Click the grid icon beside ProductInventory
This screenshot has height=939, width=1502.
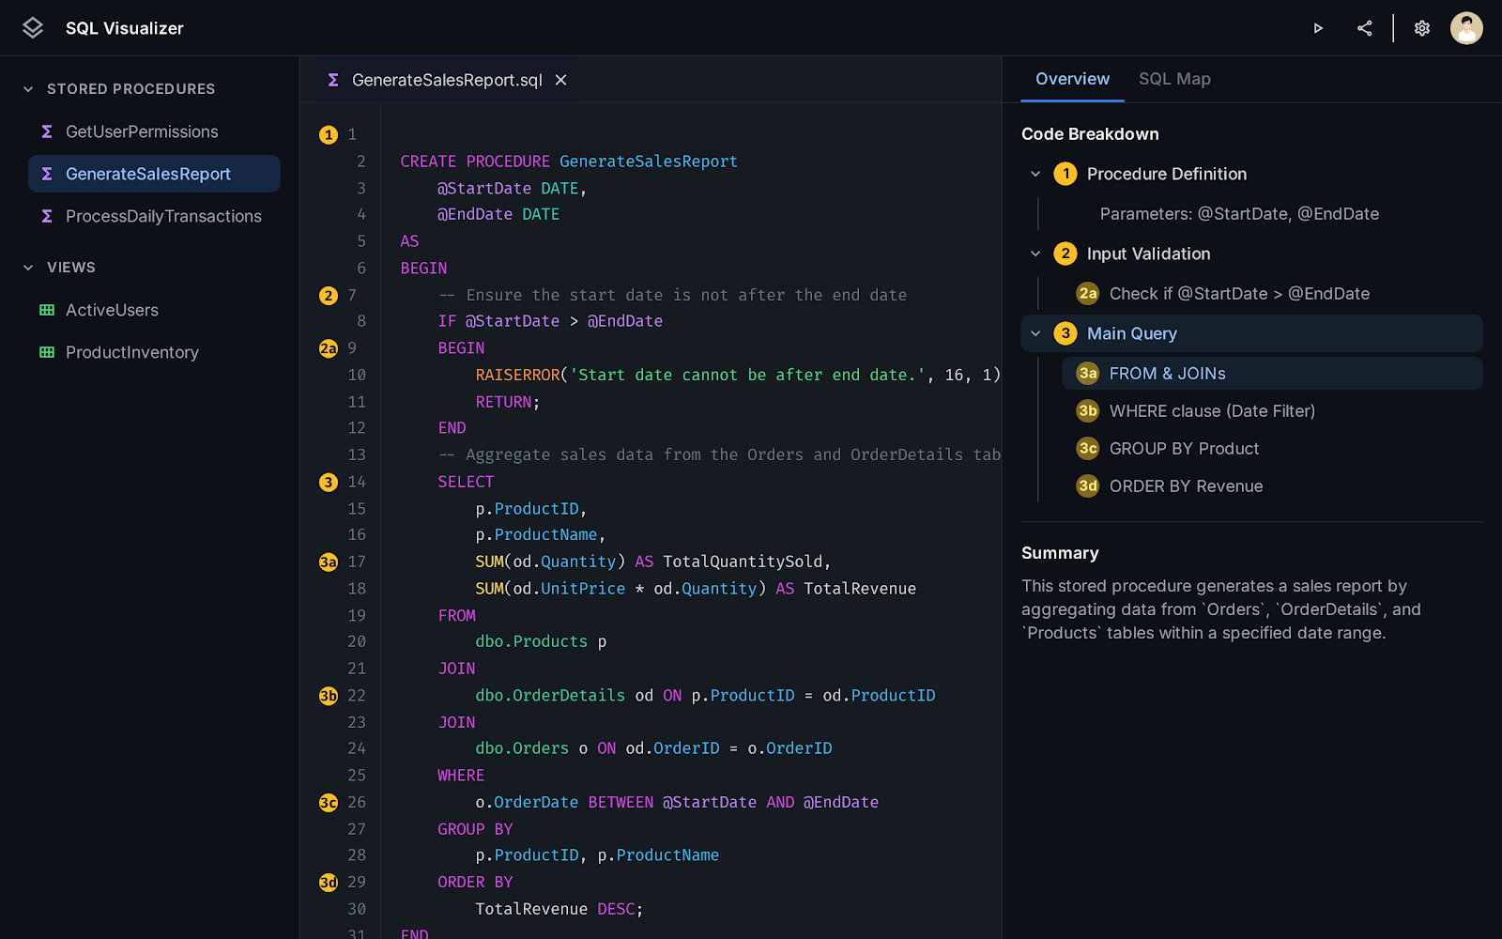pos(46,352)
